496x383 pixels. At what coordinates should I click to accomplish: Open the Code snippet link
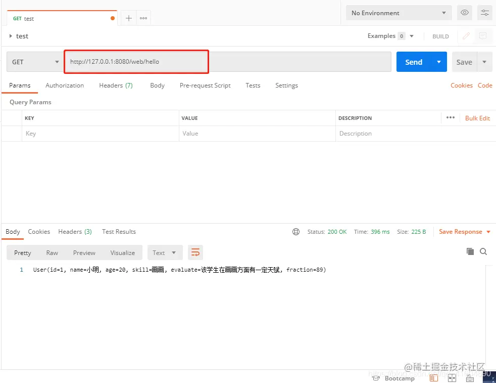click(x=484, y=85)
